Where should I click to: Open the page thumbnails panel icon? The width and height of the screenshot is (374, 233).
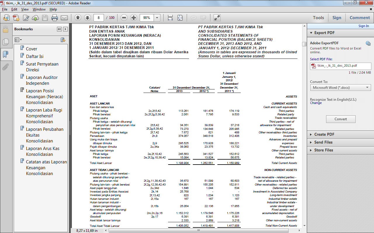coord(5,42)
